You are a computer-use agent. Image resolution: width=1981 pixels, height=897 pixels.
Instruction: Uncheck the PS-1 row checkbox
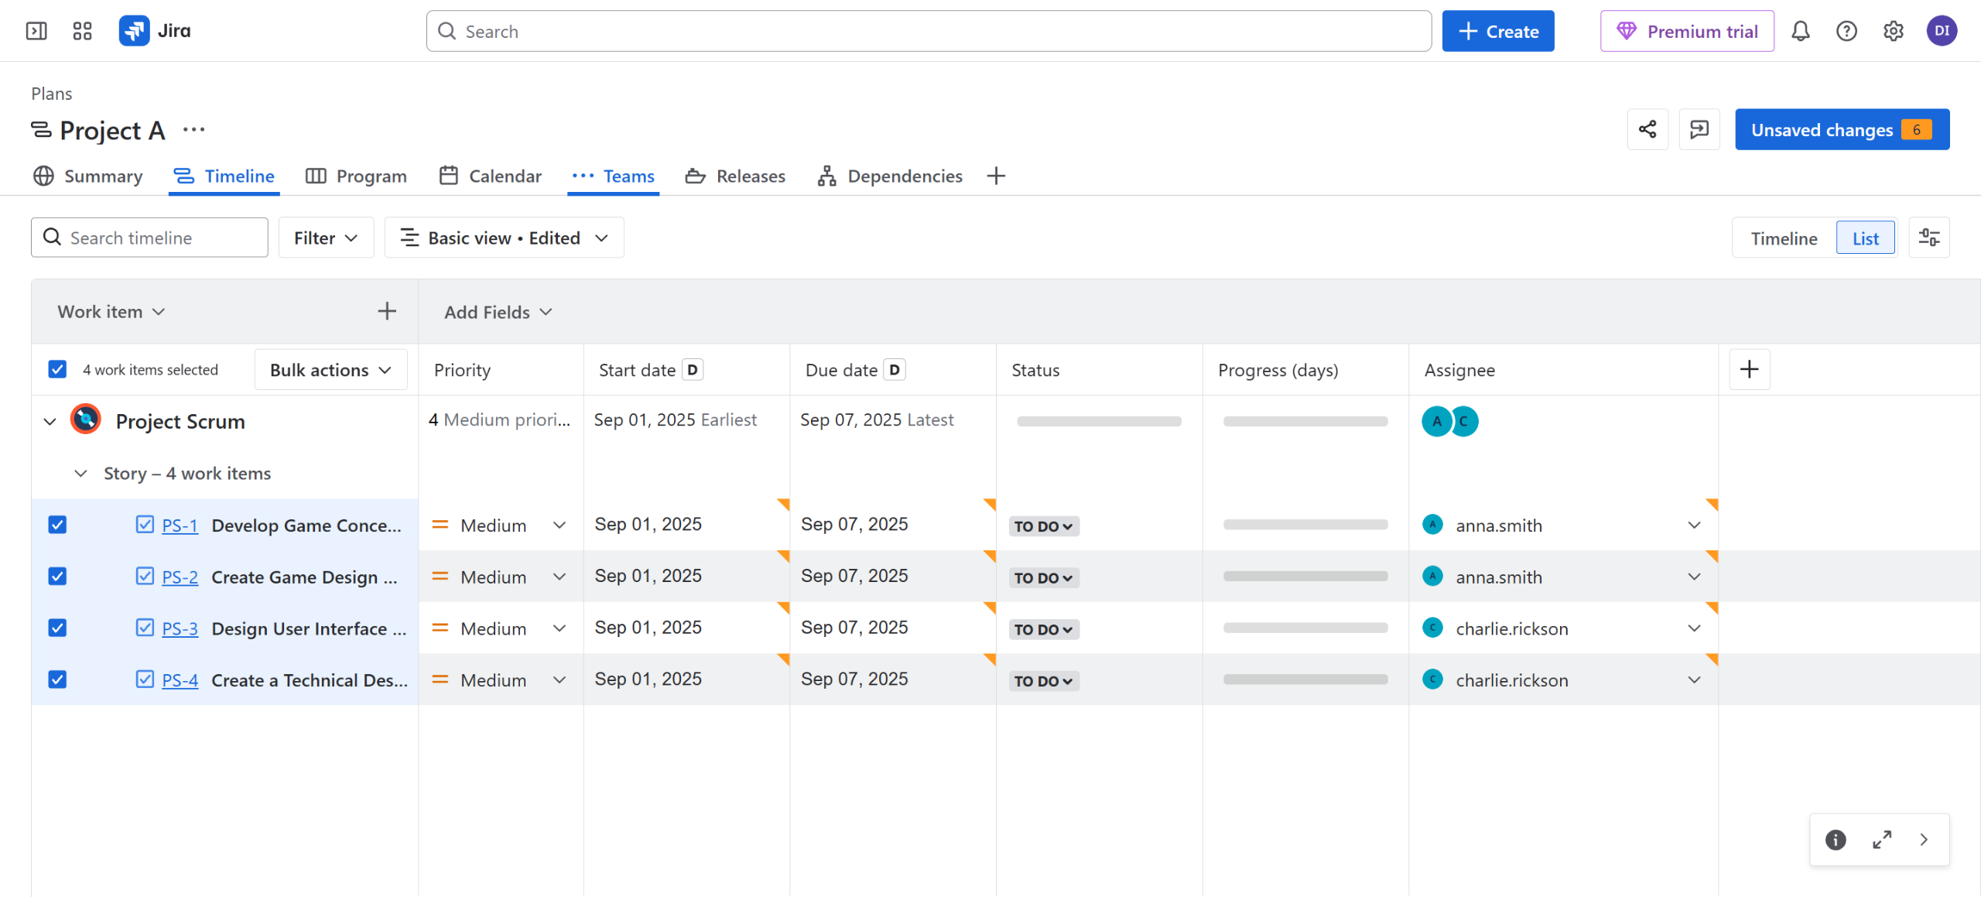[57, 525]
